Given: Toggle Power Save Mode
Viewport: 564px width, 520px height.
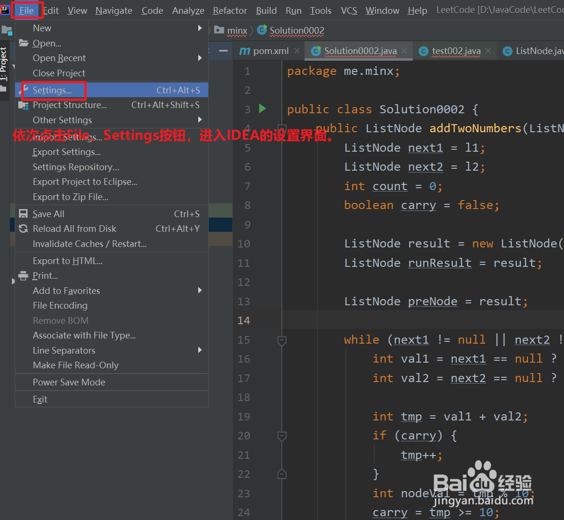Looking at the screenshot, I should (111, 382).
